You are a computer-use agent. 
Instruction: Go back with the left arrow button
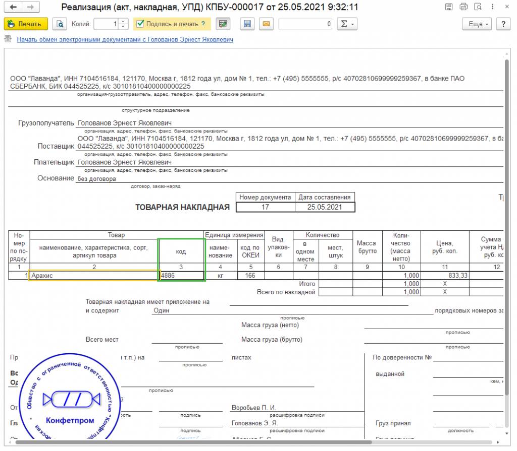coord(13,7)
